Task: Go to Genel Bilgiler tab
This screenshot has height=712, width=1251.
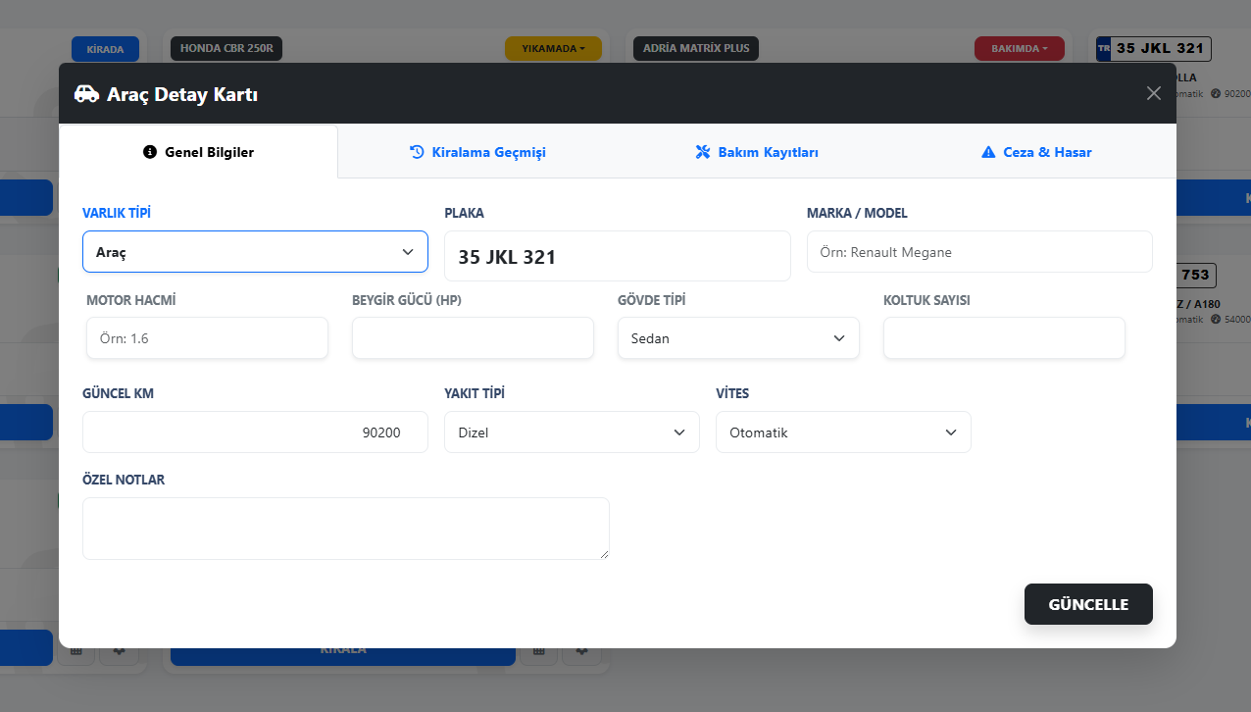Action: tap(198, 152)
